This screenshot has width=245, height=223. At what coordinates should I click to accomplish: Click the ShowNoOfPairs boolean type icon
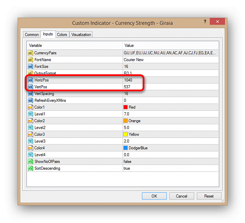pos(31,161)
